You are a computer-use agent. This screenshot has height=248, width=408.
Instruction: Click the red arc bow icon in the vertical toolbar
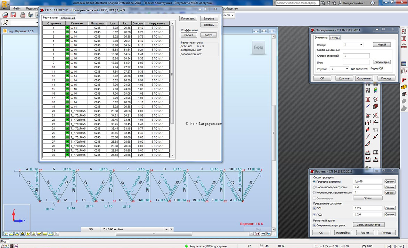tap(368, 144)
